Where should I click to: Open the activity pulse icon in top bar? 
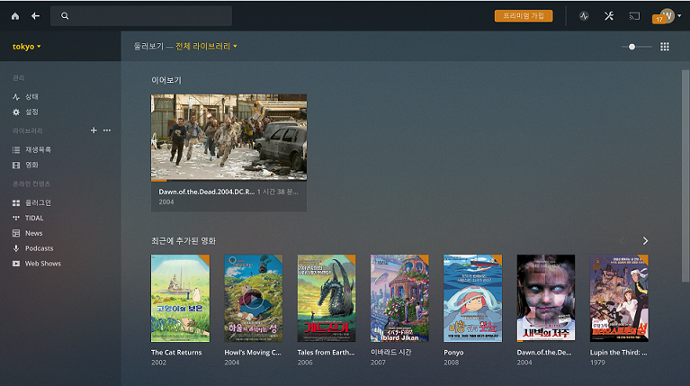point(584,16)
